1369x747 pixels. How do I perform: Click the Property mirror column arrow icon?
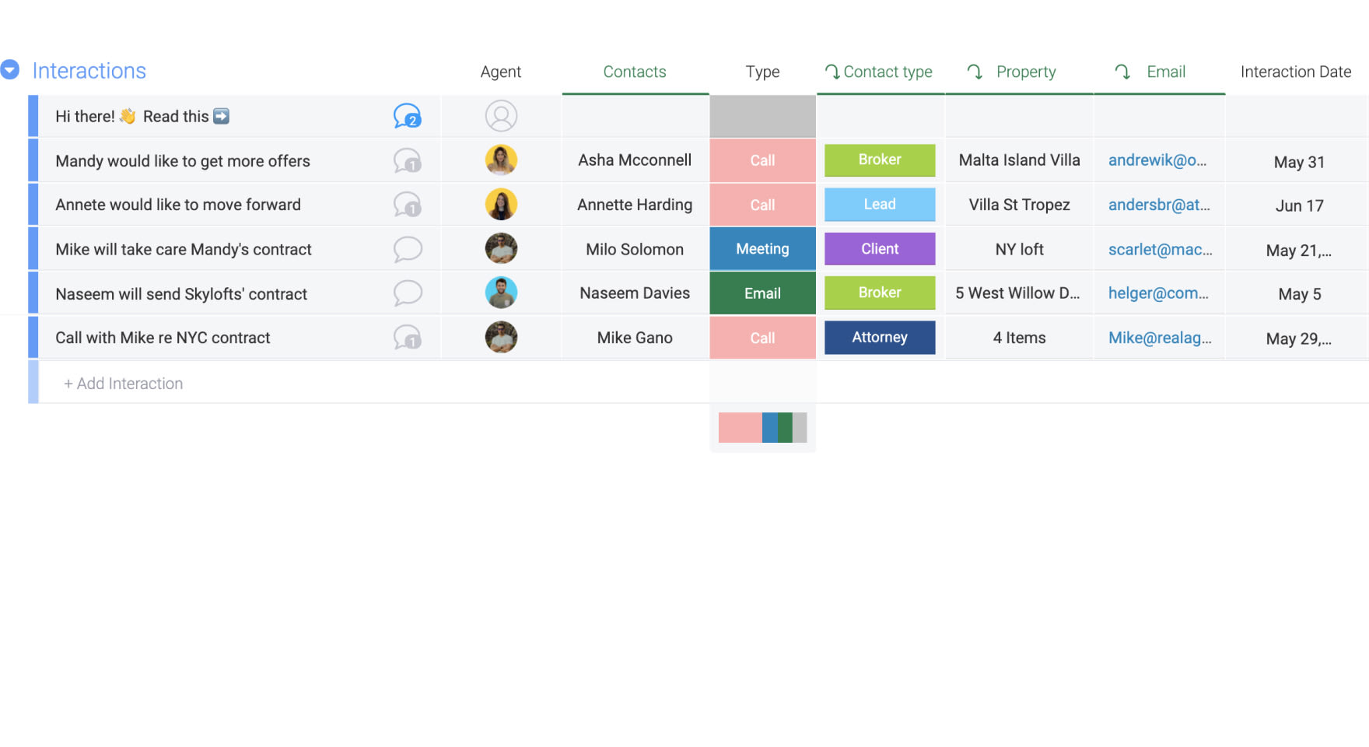coord(974,72)
